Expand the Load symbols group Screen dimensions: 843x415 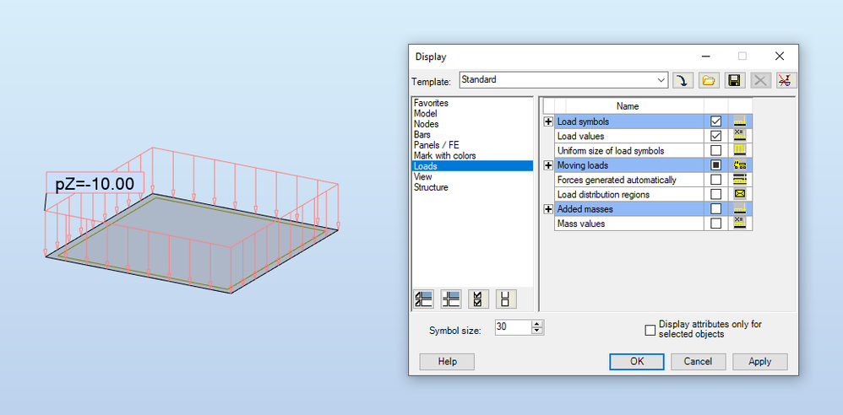point(548,121)
